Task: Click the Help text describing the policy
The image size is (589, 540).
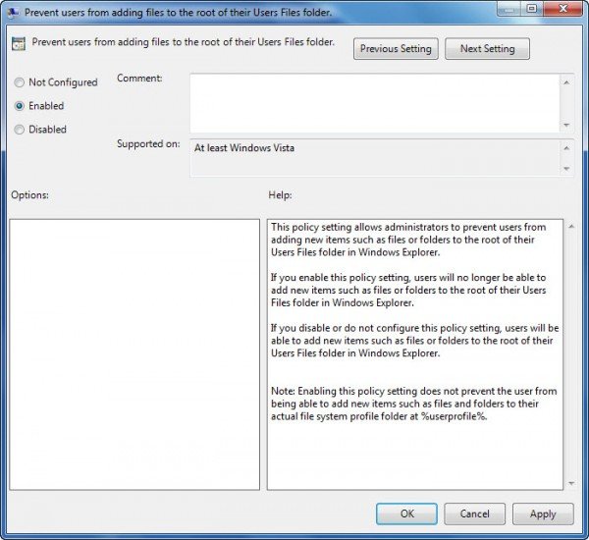Action: [x=414, y=322]
